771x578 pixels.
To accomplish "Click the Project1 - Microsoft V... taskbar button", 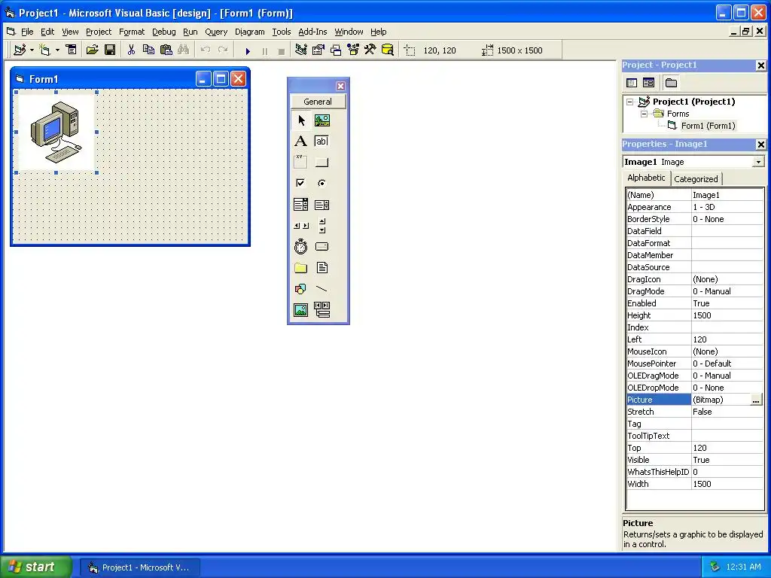I will (x=139, y=567).
